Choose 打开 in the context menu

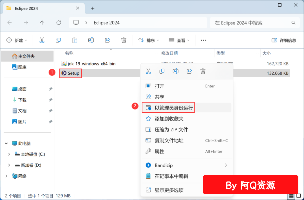click(187, 86)
